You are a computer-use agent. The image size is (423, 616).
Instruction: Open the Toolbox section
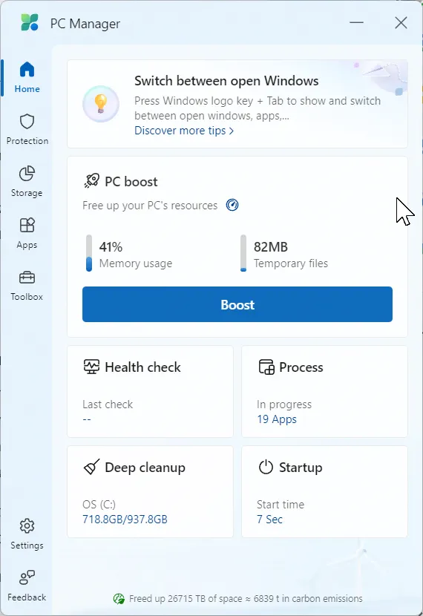27,286
